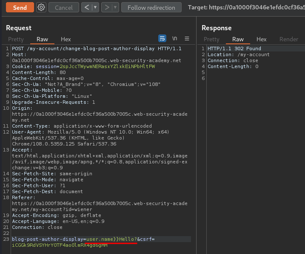Screen dimensions: 305x254
Task: Click the Response panel heading
Action: point(217,28)
